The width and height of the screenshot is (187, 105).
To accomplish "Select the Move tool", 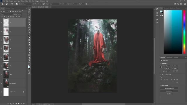I will tap(29, 10).
